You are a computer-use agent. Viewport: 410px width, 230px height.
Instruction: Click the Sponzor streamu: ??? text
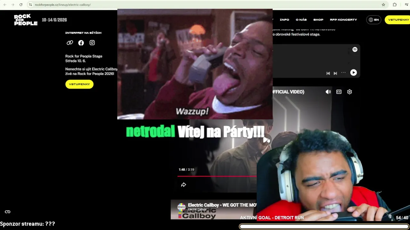click(28, 224)
